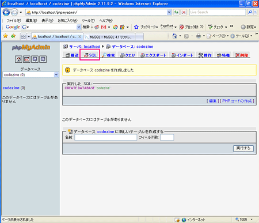Open the 100% zoom level dropdown

[x=252, y=220]
